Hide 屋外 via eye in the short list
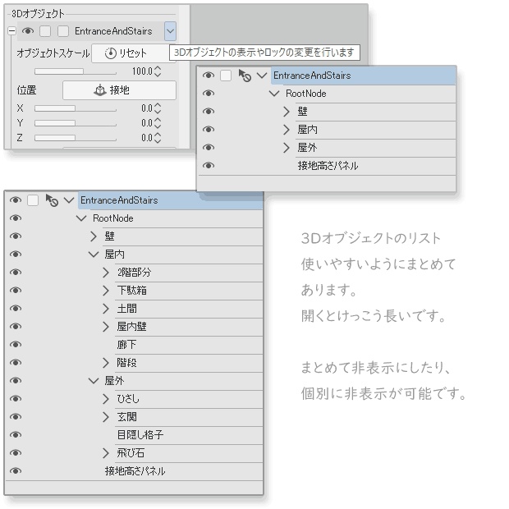 [209, 148]
